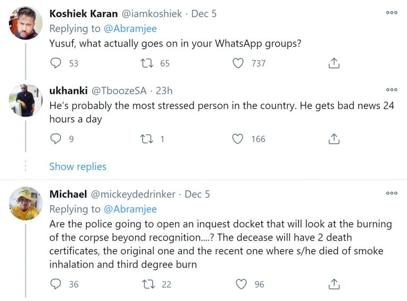Reply to Michael's inquest docket tweet
The width and height of the screenshot is (407, 301).
click(56, 284)
